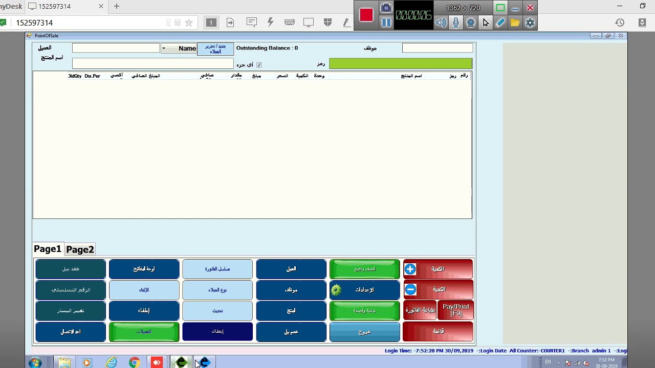Add address 152597314 to favorites star
The width and height of the screenshot is (655, 368).
(x=189, y=22)
